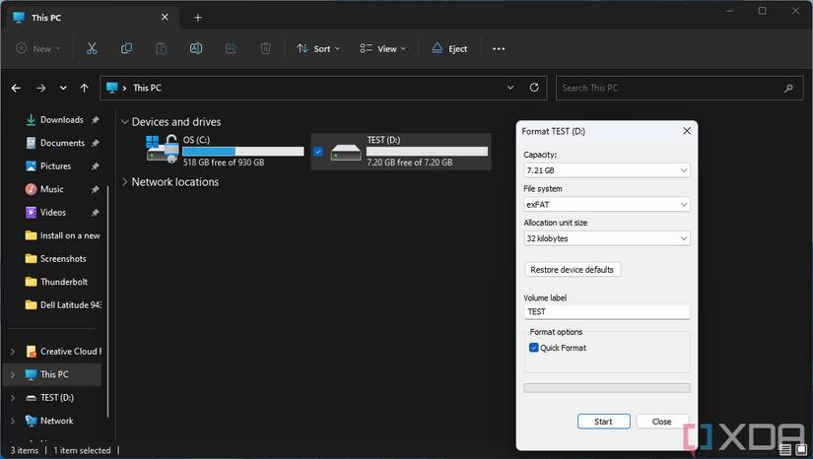
Task: Toggle the TEST (D:) drive selection checkbox
Action: tap(318, 152)
